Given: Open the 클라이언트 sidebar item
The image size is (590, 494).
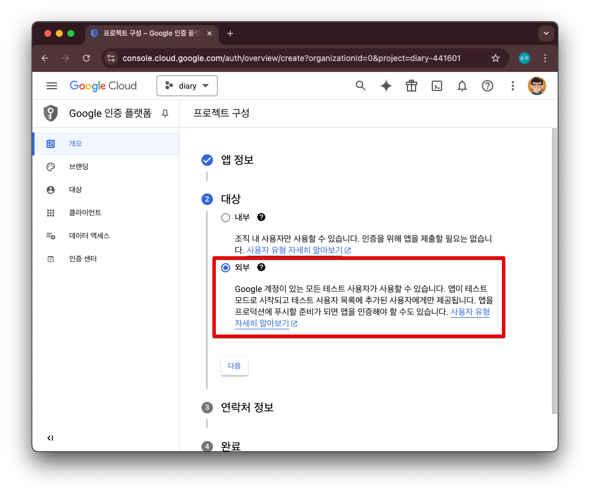Looking at the screenshot, I should pos(106,212).
